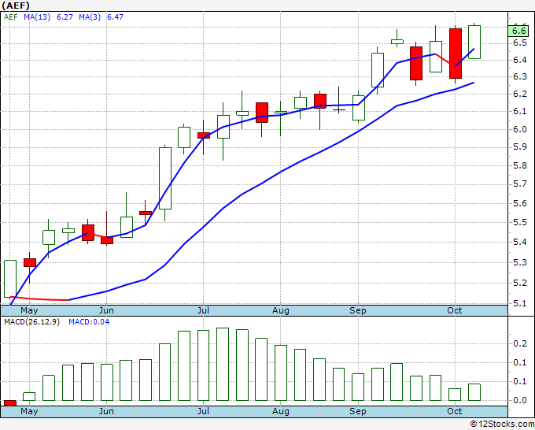The width and height of the screenshot is (535, 430).
Task: Click the 5.6 price axis label
Action: [x=520, y=204]
